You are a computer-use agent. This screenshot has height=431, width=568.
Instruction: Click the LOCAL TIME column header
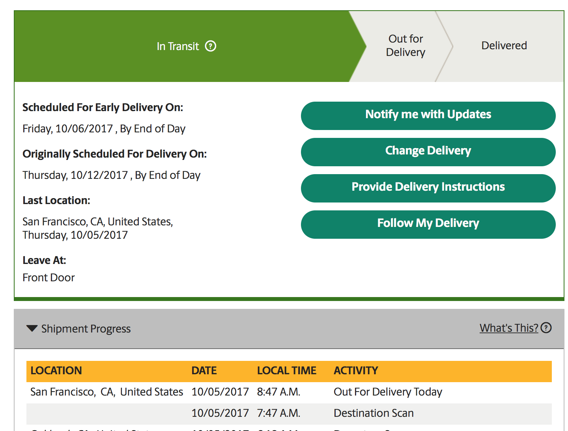pos(287,371)
